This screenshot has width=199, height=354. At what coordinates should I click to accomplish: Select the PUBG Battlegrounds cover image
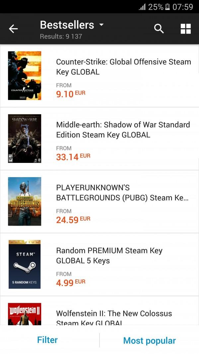(x=25, y=201)
